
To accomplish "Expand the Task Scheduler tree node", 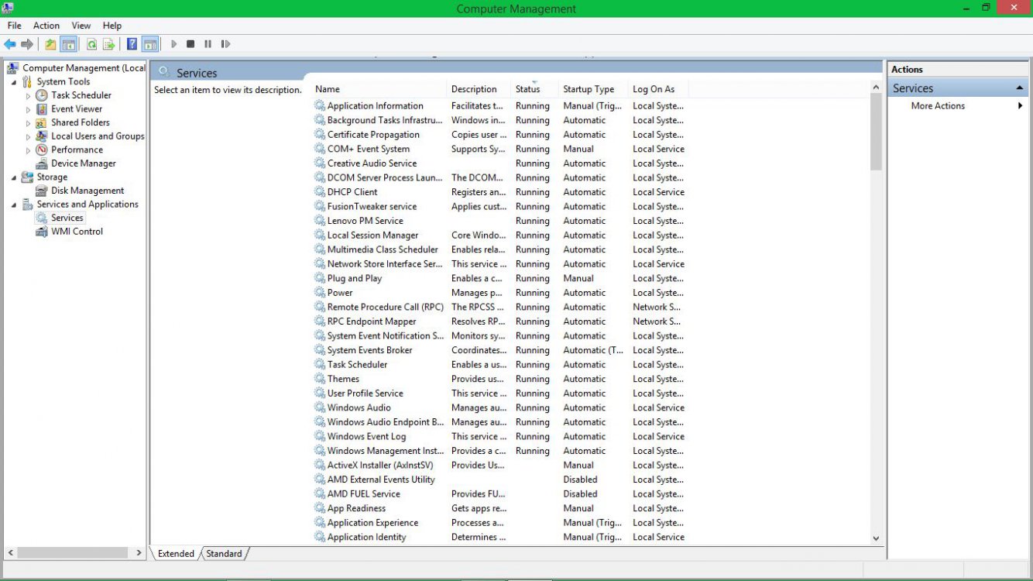I will click(x=29, y=95).
